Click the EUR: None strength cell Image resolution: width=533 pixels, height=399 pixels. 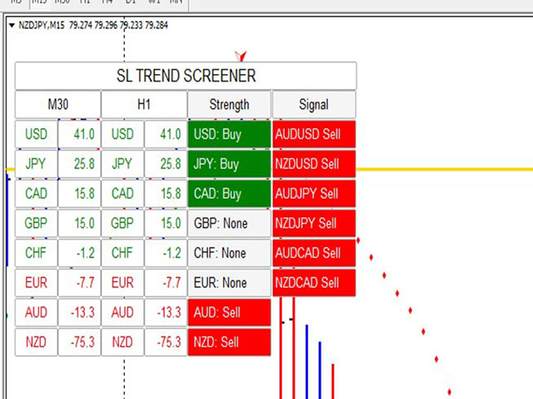tap(229, 283)
